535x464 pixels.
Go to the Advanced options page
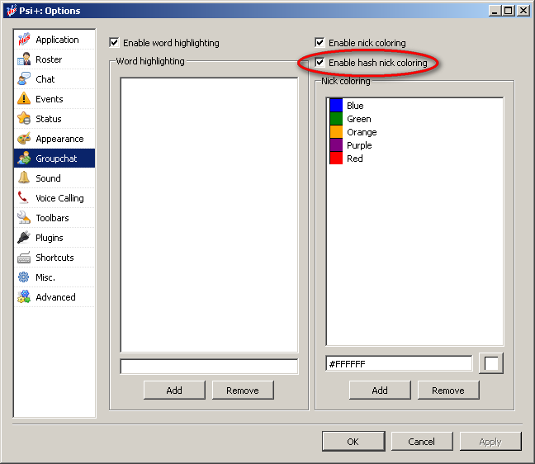click(x=55, y=297)
